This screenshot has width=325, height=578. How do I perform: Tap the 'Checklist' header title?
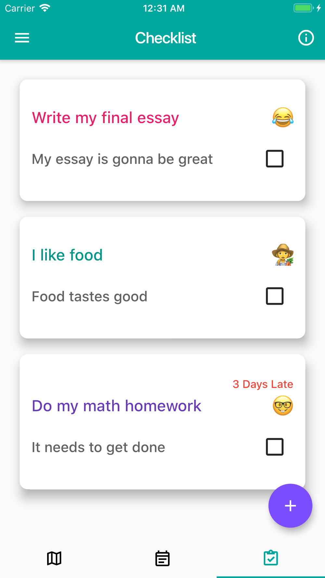point(165,38)
